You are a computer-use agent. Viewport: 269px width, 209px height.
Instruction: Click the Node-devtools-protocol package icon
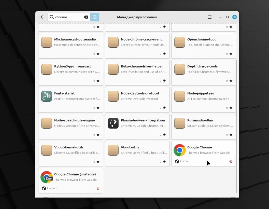point(113,96)
